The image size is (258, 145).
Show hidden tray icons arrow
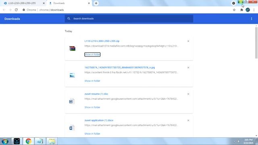click(234, 141)
